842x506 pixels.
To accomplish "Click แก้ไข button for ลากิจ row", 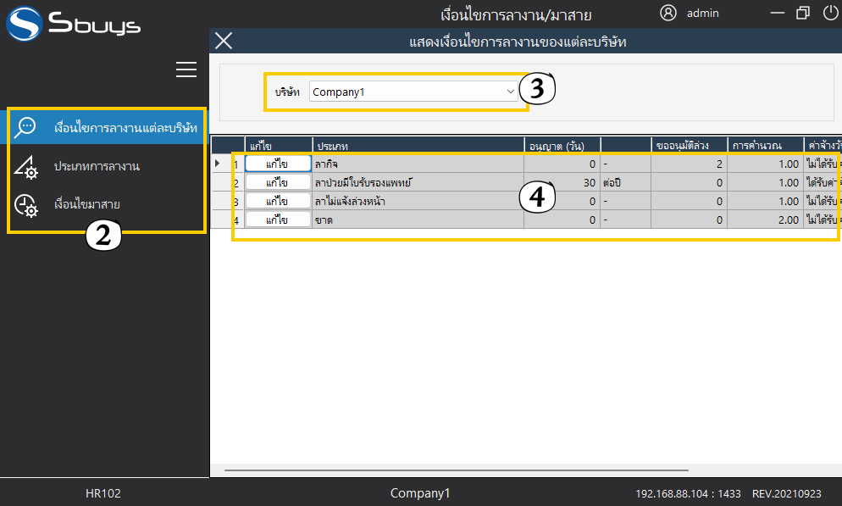I will 278,164.
